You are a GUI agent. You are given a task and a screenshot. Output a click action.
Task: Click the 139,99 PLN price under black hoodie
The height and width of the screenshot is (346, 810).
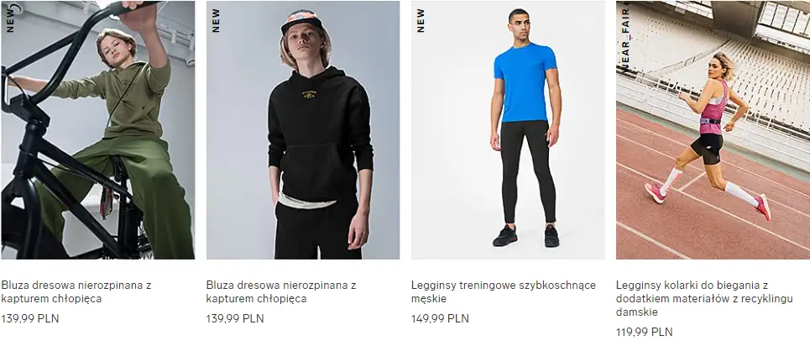coord(235,318)
